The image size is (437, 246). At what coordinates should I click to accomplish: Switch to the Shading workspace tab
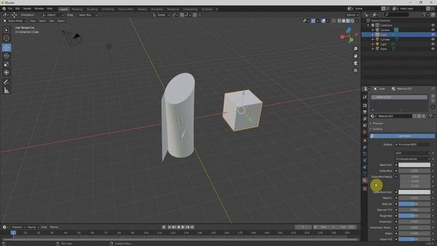(142, 9)
